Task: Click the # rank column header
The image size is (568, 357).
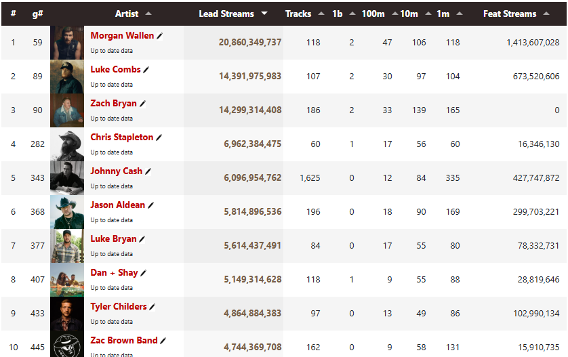Action: pos(14,14)
